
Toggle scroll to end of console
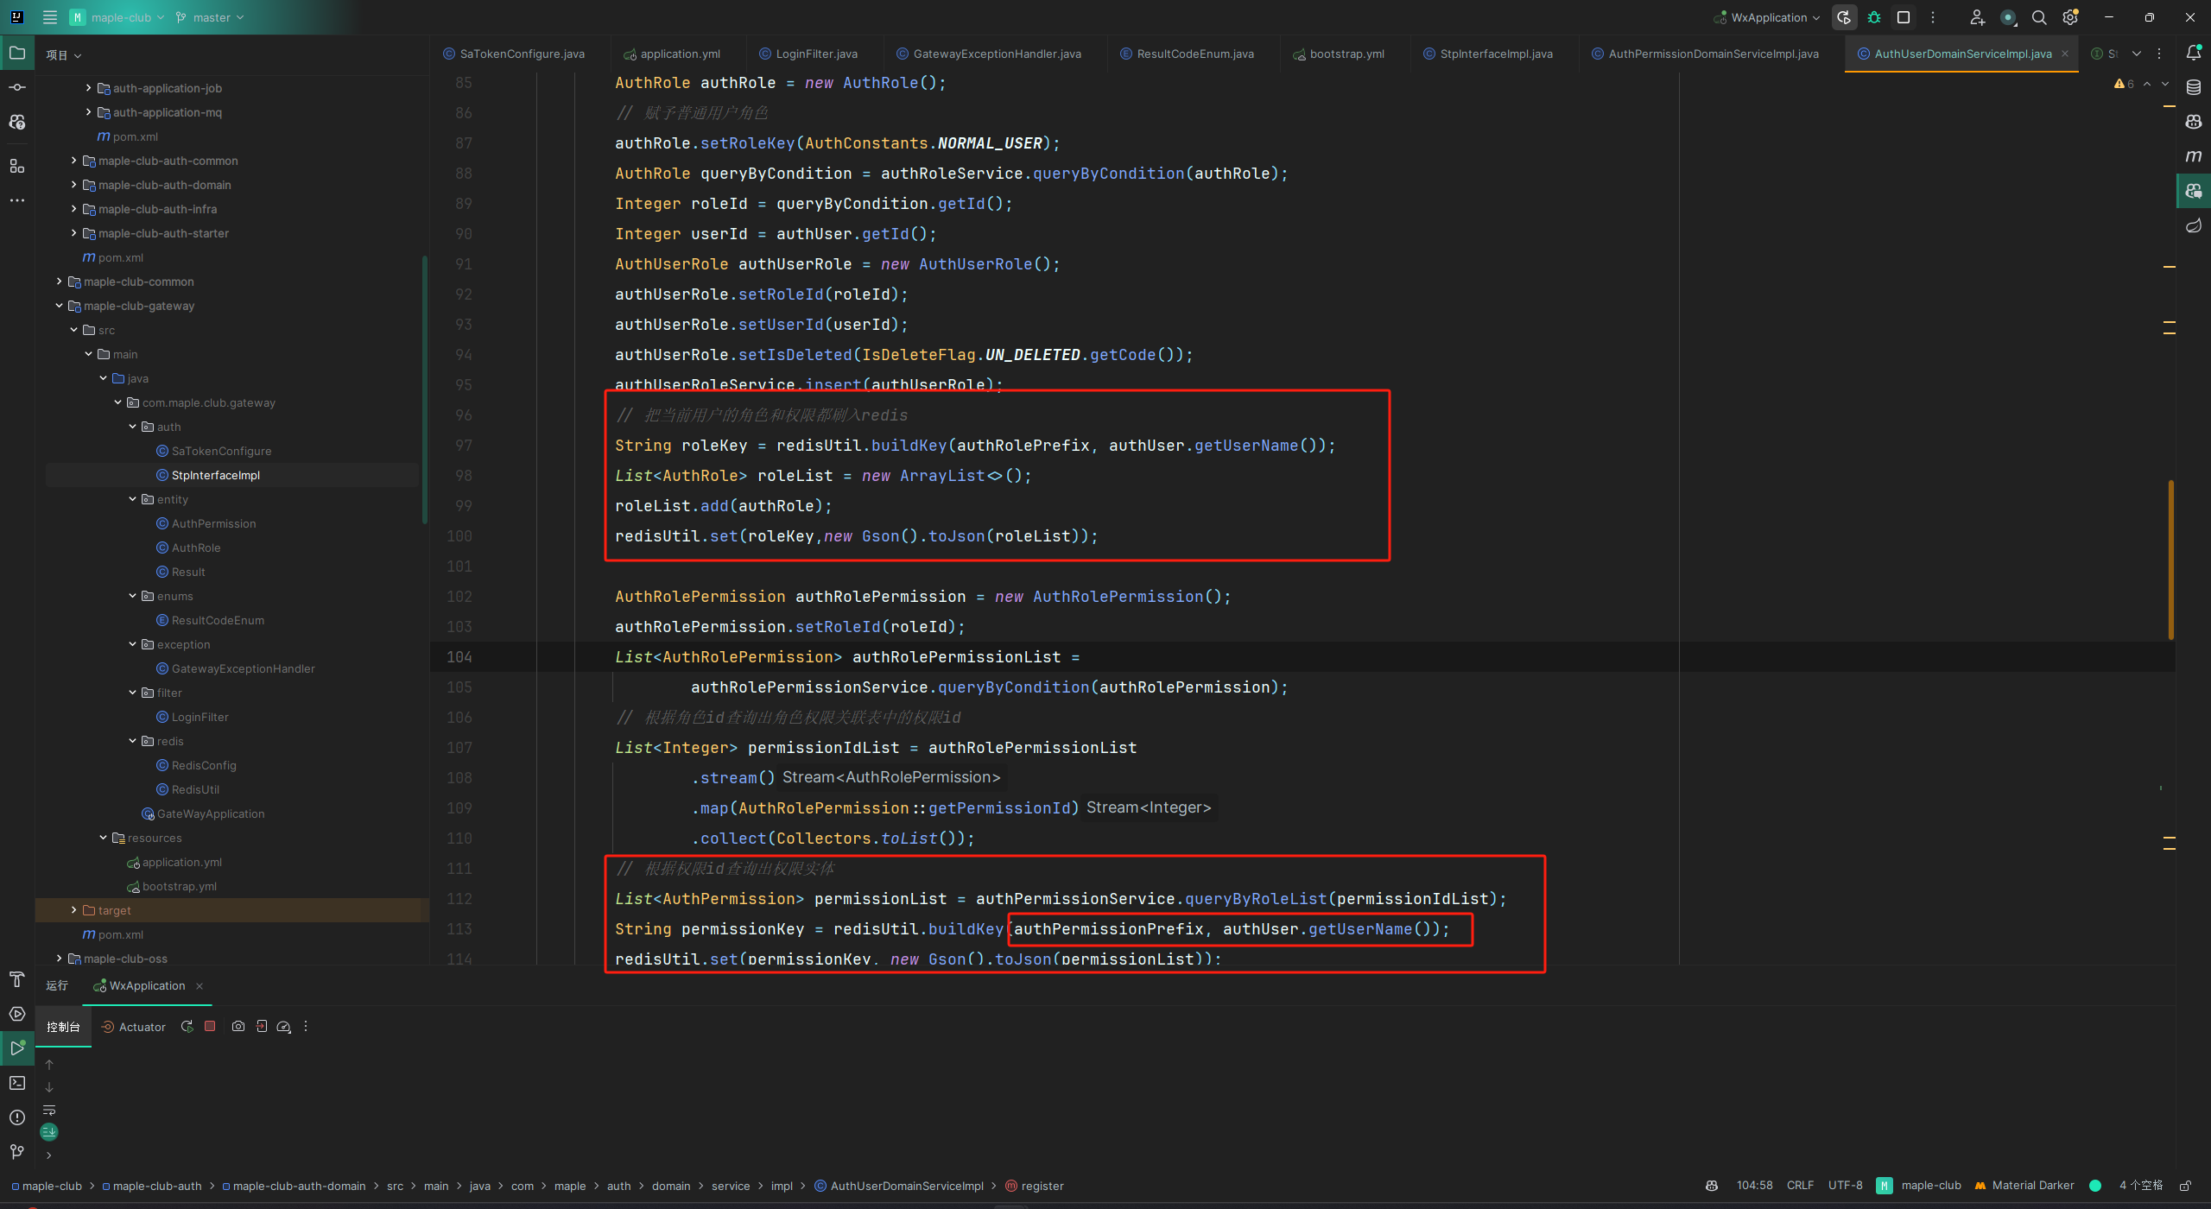(x=49, y=1132)
